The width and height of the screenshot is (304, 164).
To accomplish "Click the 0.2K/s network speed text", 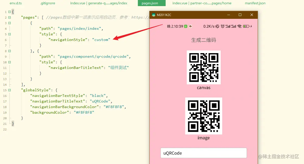I will click(209, 26).
